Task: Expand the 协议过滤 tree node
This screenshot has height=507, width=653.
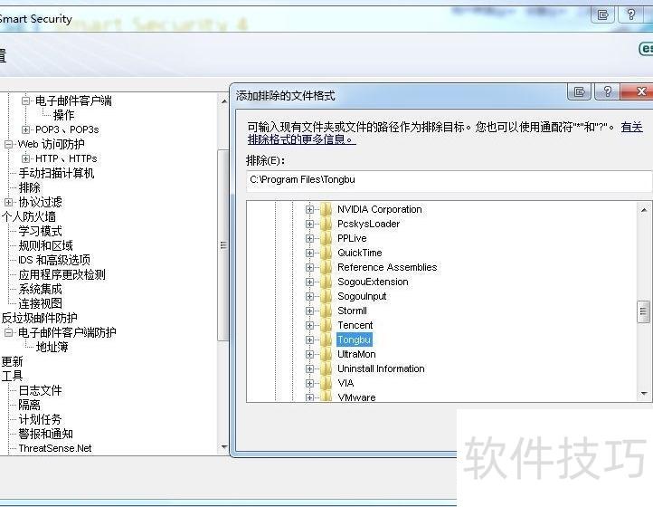Action: (x=9, y=202)
